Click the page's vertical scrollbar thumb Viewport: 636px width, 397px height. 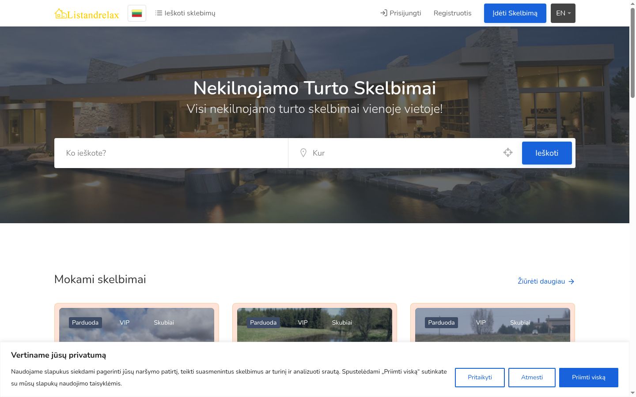pos(632,53)
